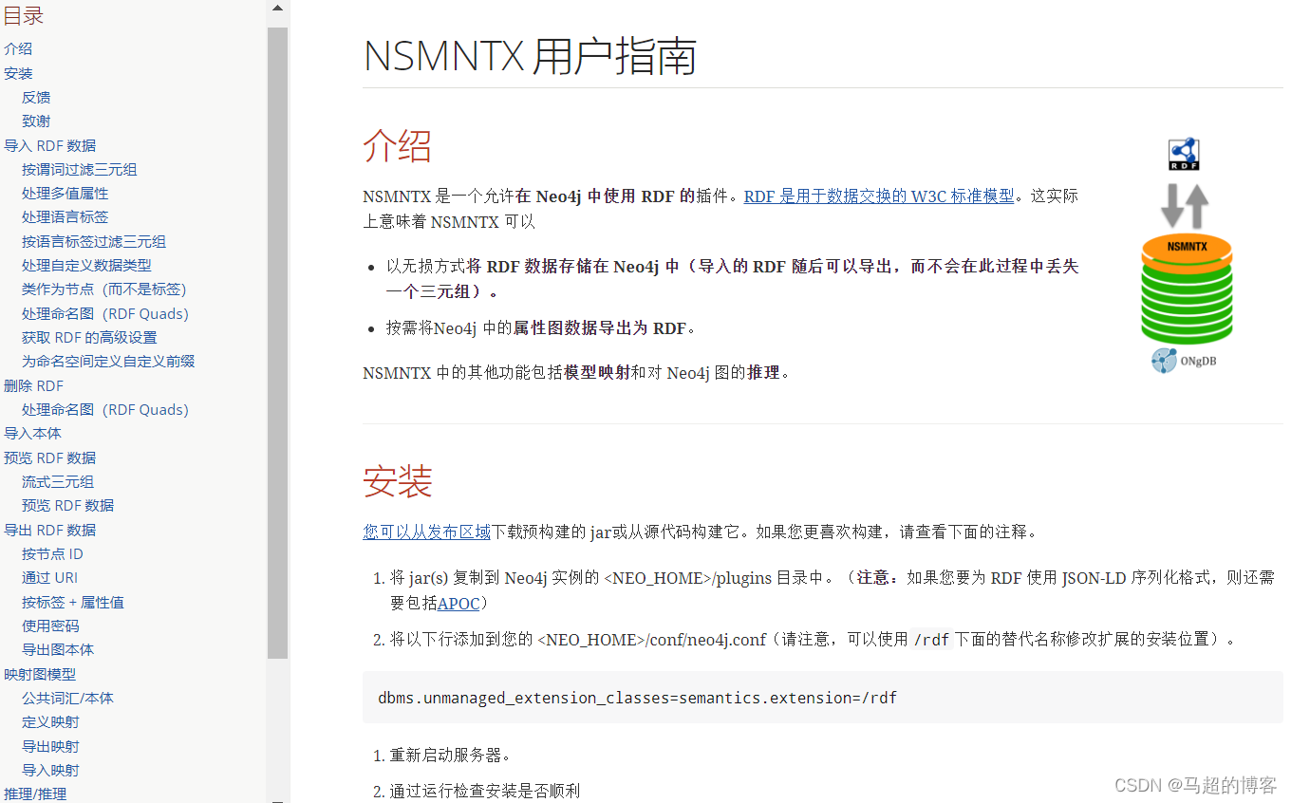Open 按节点 ID in the sidebar
Image resolution: width=1291 pixels, height=803 pixels.
(52, 553)
